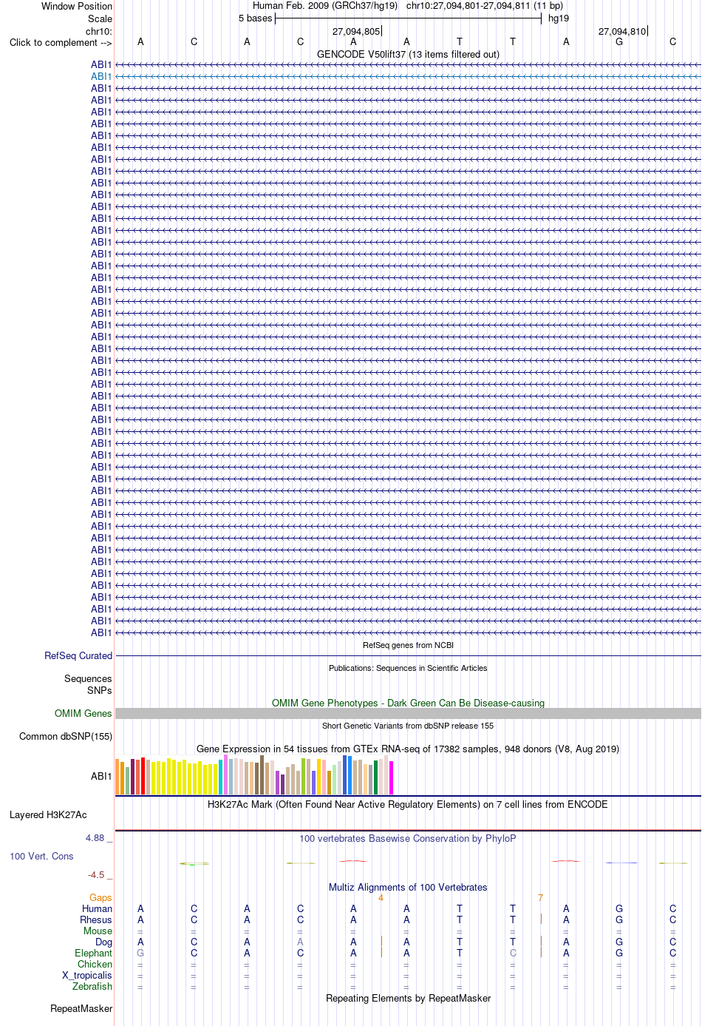Click the Scale row label
Viewport: 702px width, 1026px height.
[100, 18]
